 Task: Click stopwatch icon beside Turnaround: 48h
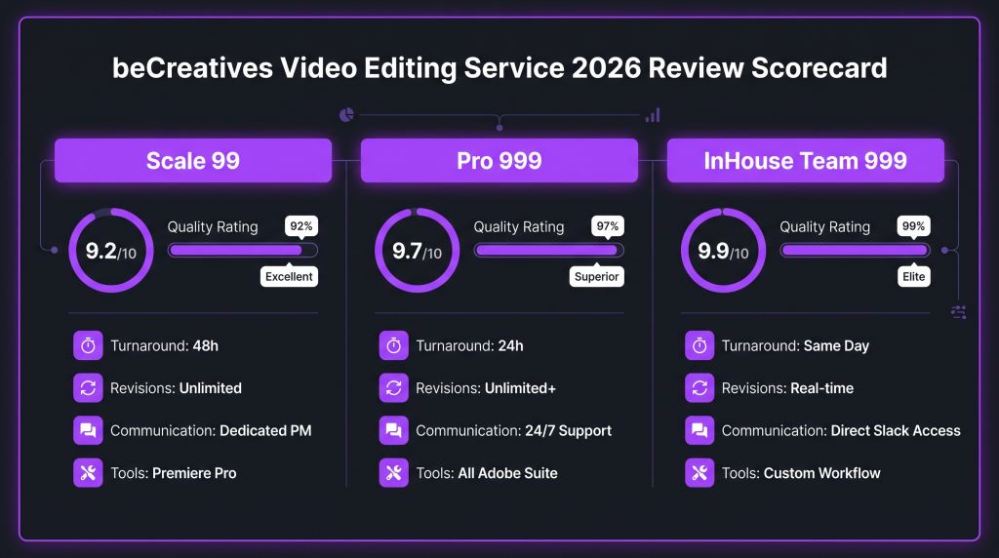[88, 346]
